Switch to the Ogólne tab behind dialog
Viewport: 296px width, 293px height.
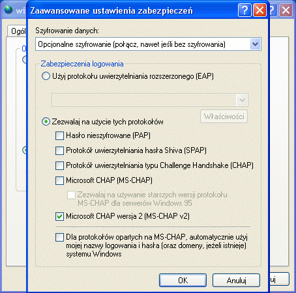coord(18,31)
